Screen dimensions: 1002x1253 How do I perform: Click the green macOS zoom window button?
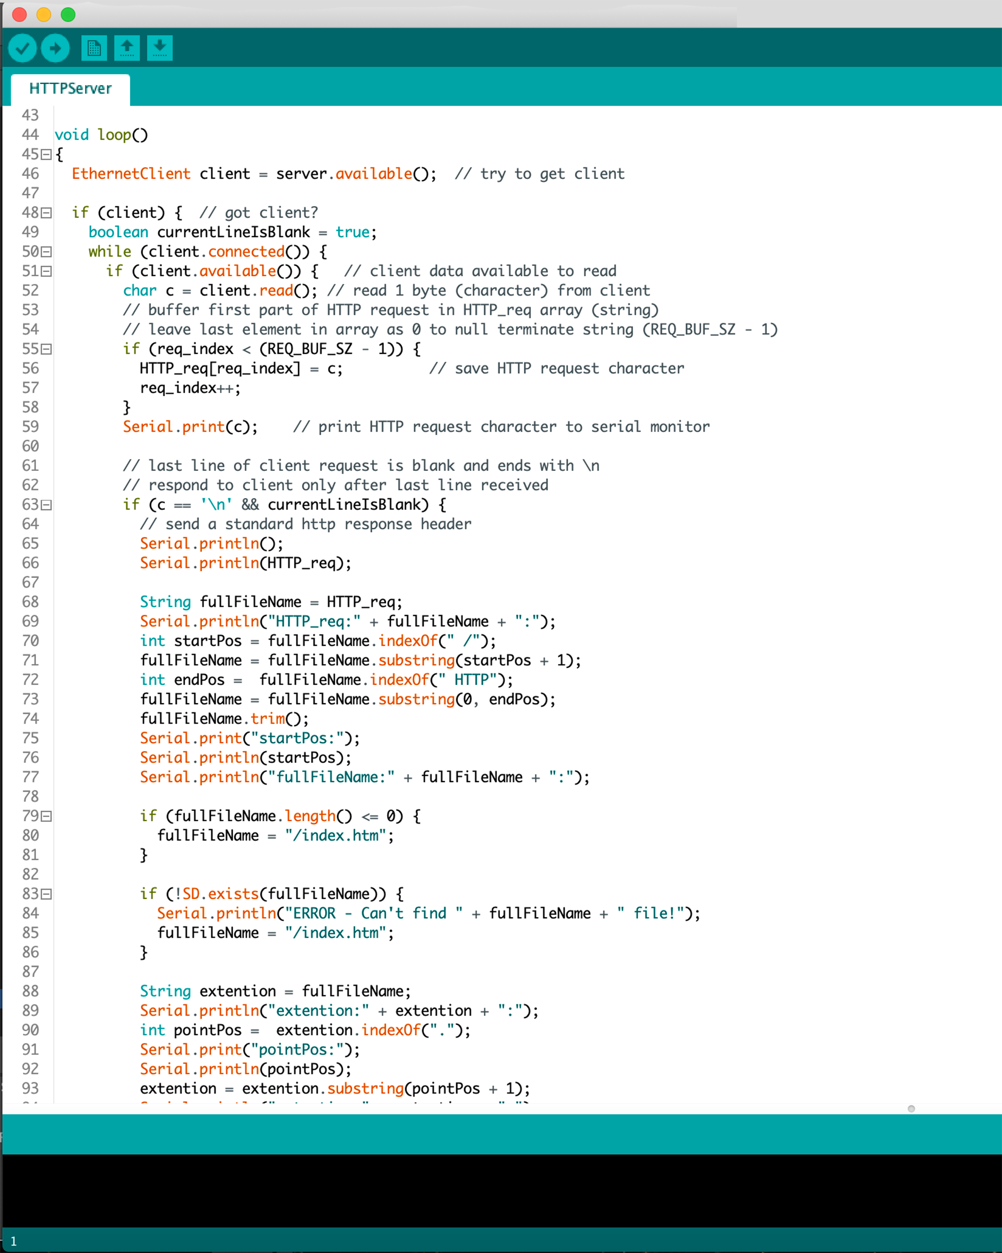click(68, 15)
